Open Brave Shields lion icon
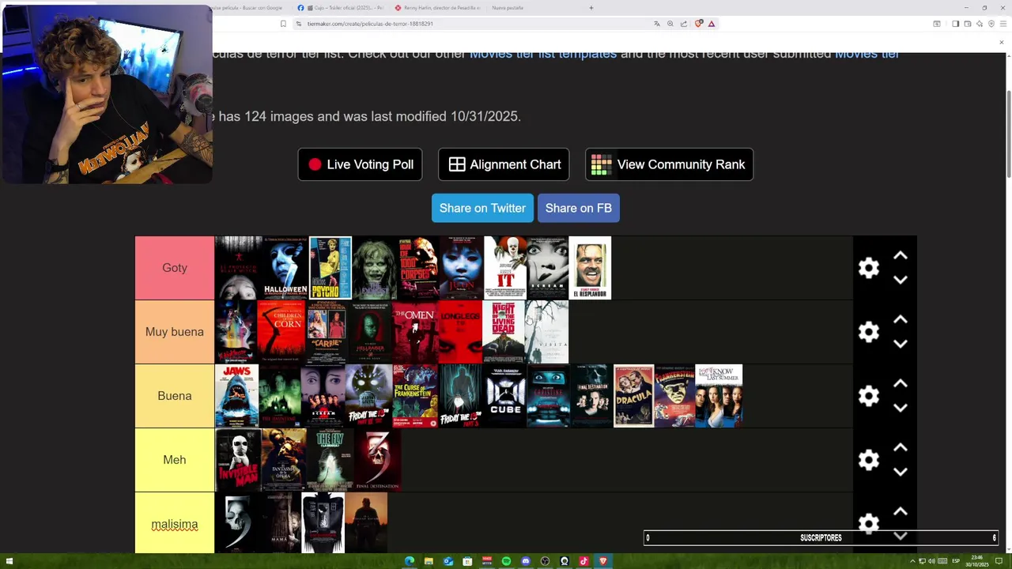1012x569 pixels. (x=698, y=24)
